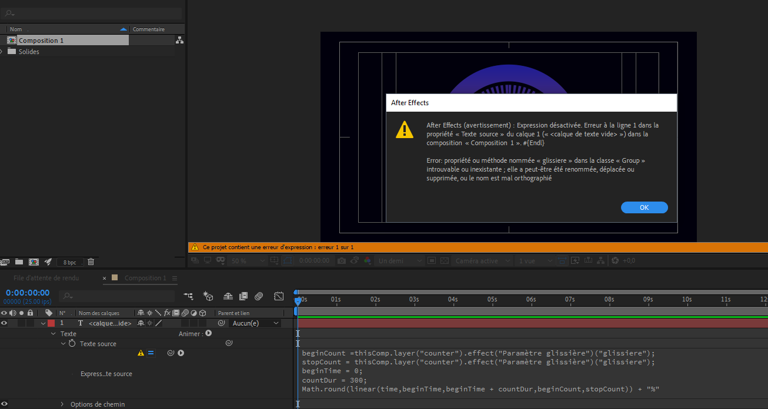Expand Options de chemin
Screen dimensions: 768x409
coord(62,404)
